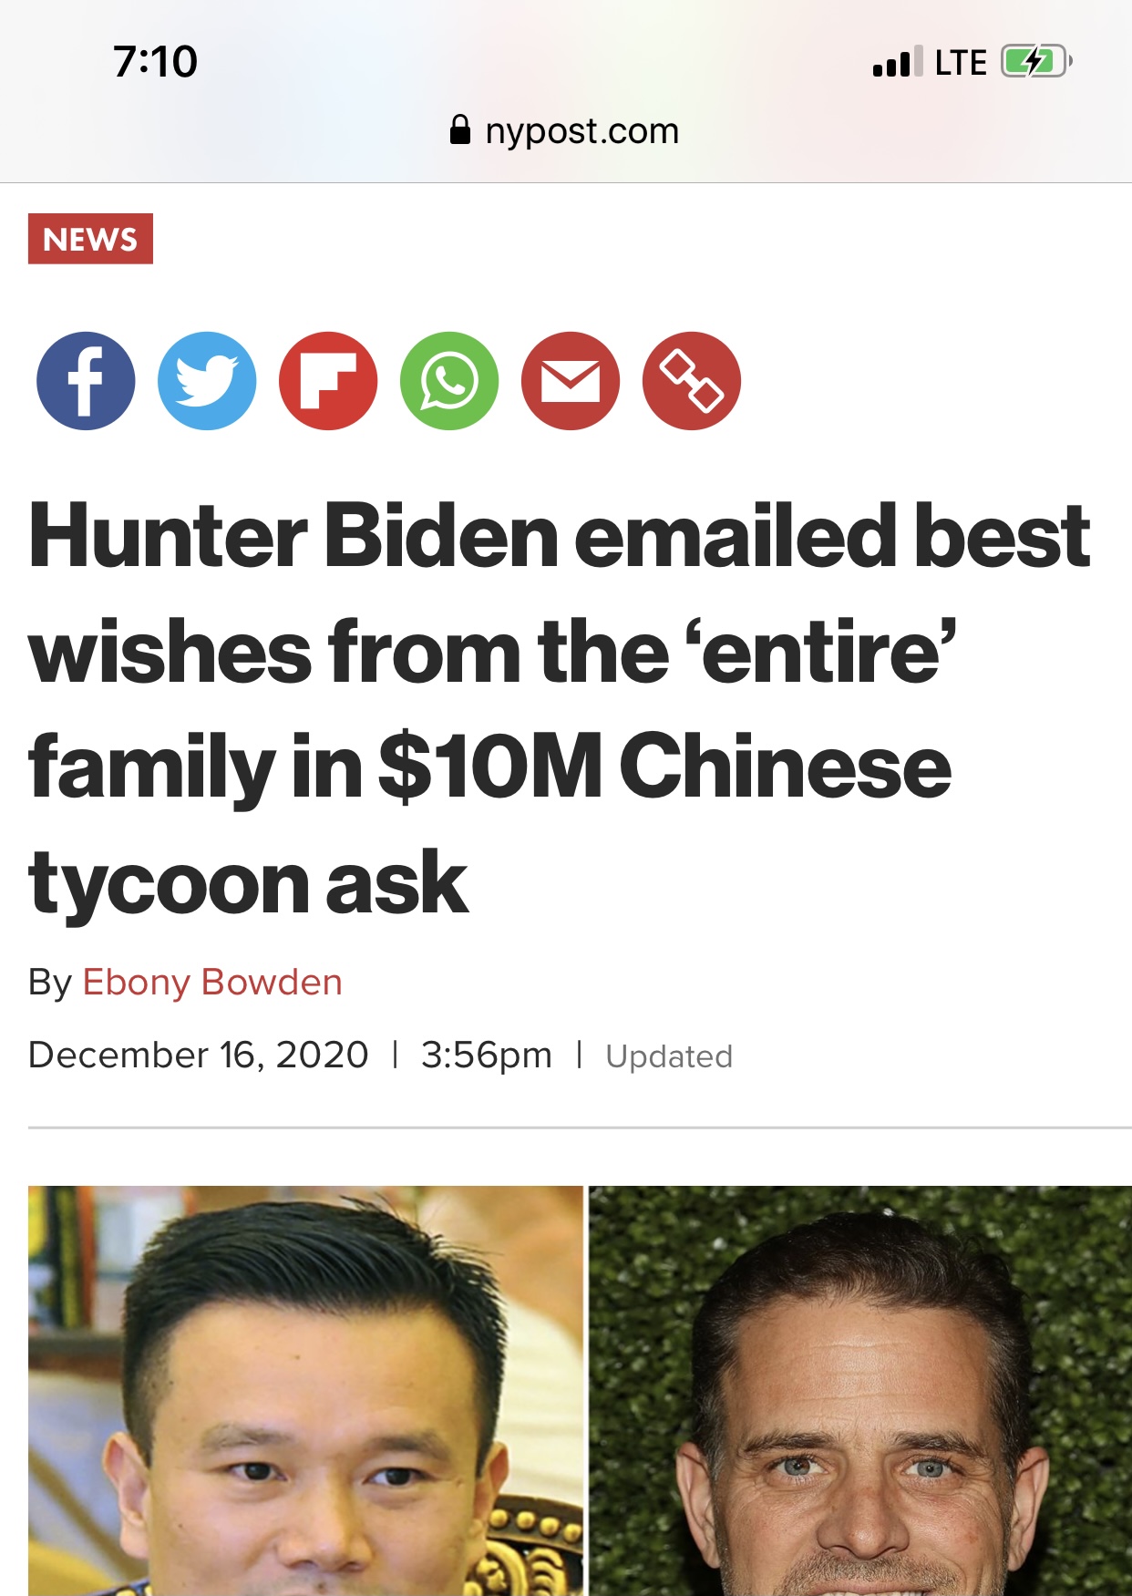The width and height of the screenshot is (1132, 1596).
Task: Share article via WhatsApp
Action: pyautogui.click(x=449, y=381)
